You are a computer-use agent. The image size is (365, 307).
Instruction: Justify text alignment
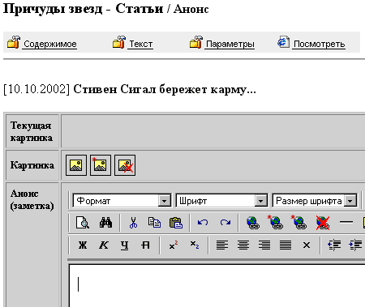(x=286, y=245)
